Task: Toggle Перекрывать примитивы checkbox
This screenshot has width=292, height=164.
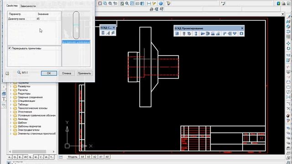Action: tap(10, 48)
